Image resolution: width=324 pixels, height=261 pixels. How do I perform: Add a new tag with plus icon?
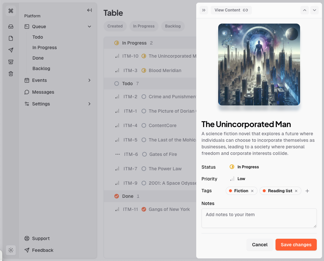[x=307, y=191]
